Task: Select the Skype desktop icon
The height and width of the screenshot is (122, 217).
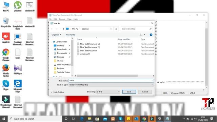Action: pyautogui.click(x=6, y=85)
